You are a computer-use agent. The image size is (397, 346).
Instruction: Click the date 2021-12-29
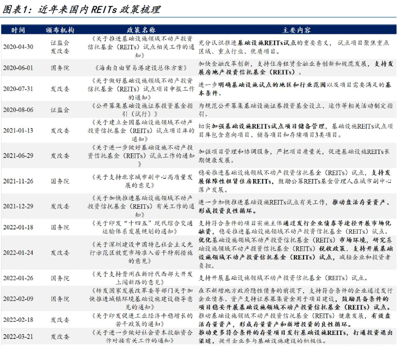pos(18,206)
